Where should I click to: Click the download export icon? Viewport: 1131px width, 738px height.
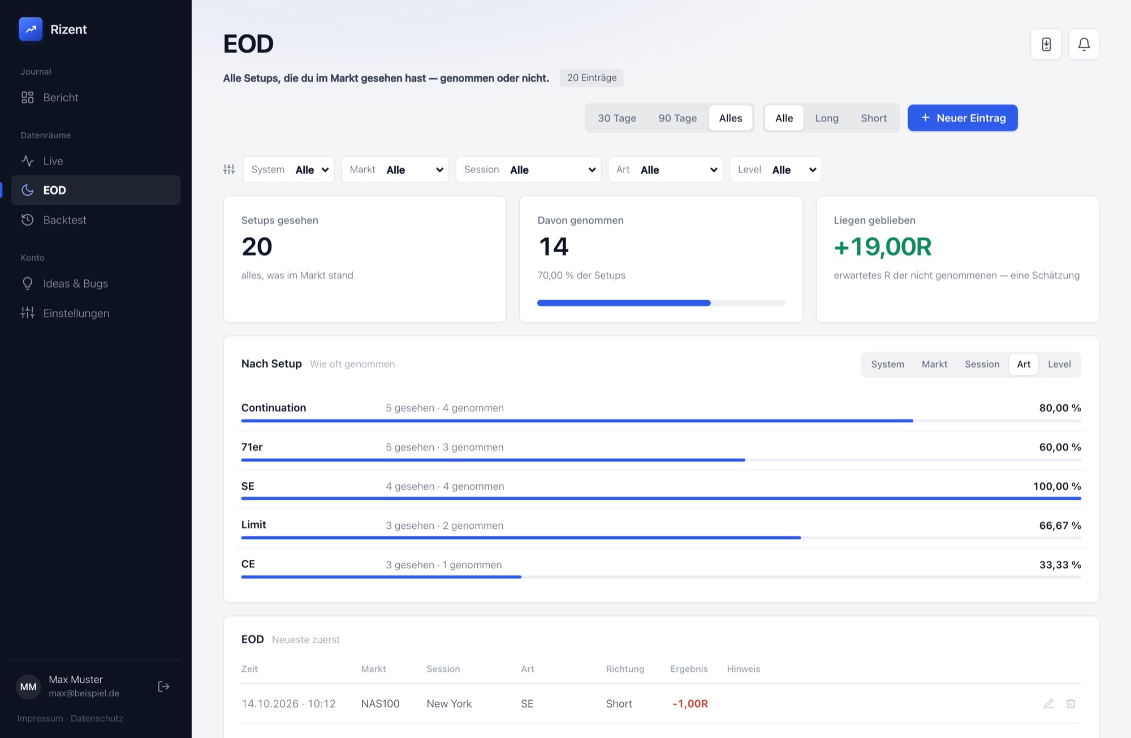pyautogui.click(x=1046, y=44)
